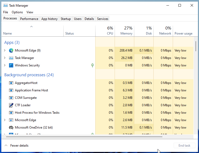Click OneDrive 0.1 MB/s disk value
The height and width of the screenshot is (153, 199).
coord(146,127)
